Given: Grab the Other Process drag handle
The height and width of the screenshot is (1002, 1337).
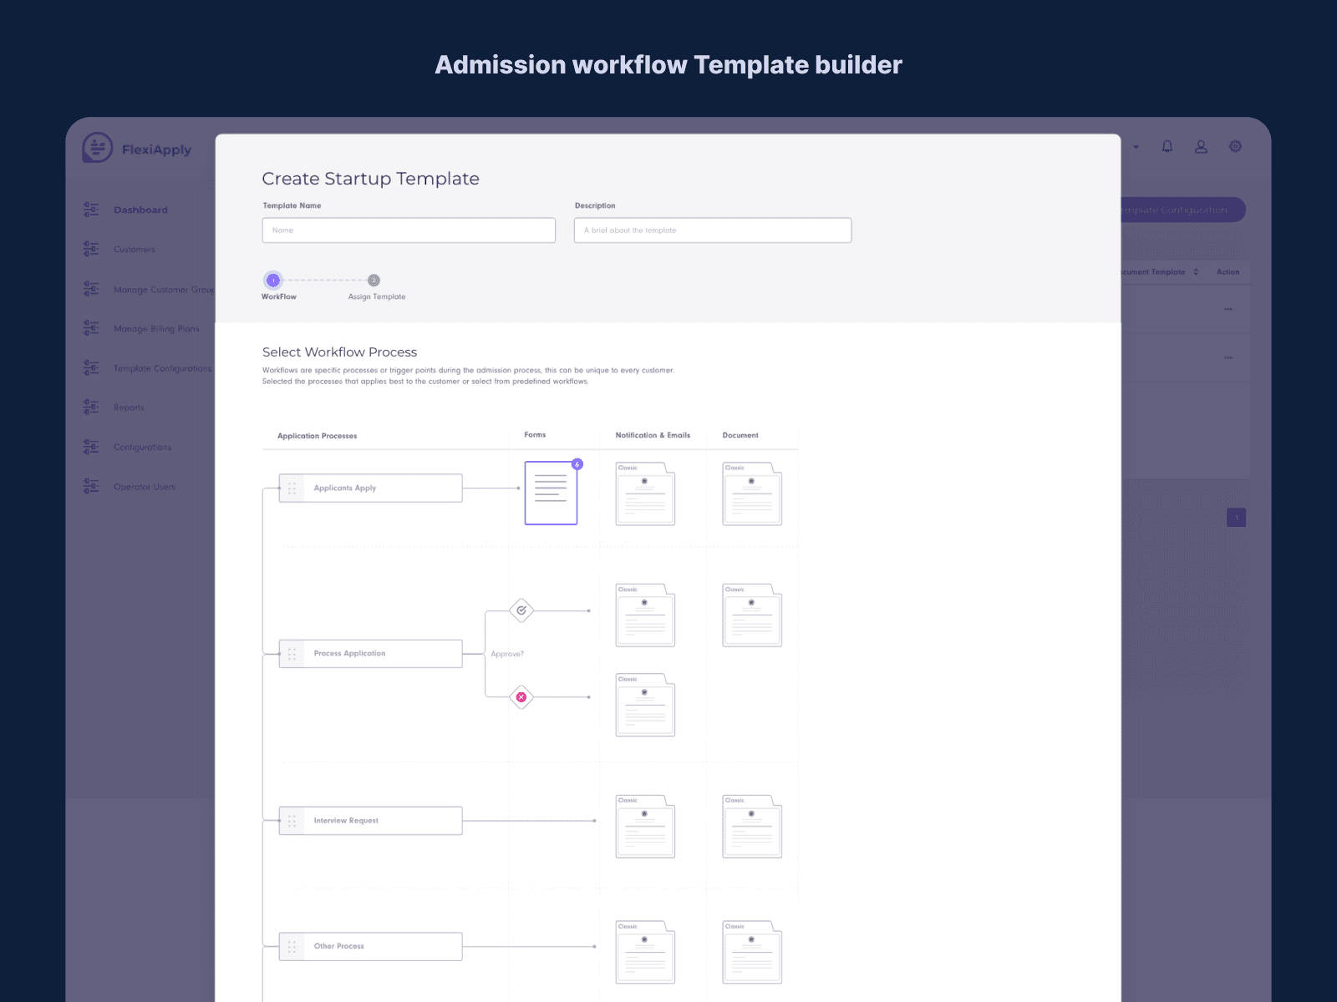Looking at the screenshot, I should pyautogui.click(x=292, y=947).
